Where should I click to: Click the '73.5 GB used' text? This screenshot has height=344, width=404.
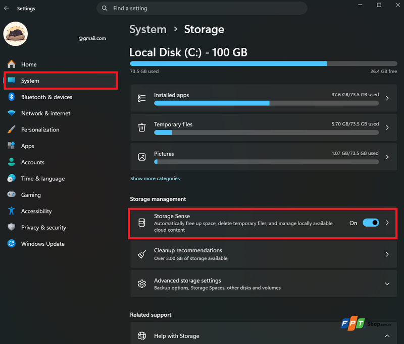[144, 71]
